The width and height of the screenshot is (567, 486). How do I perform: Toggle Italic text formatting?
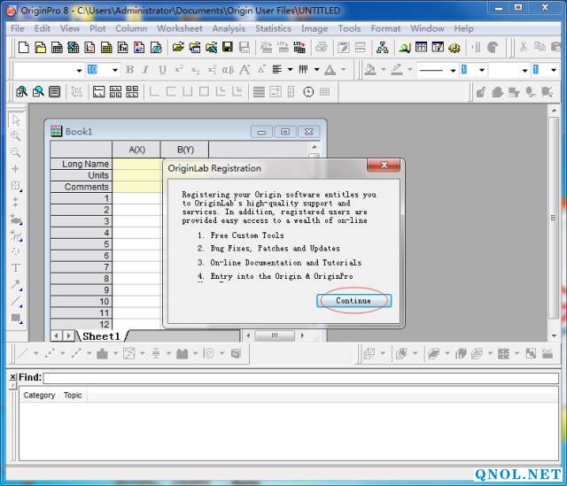click(145, 70)
